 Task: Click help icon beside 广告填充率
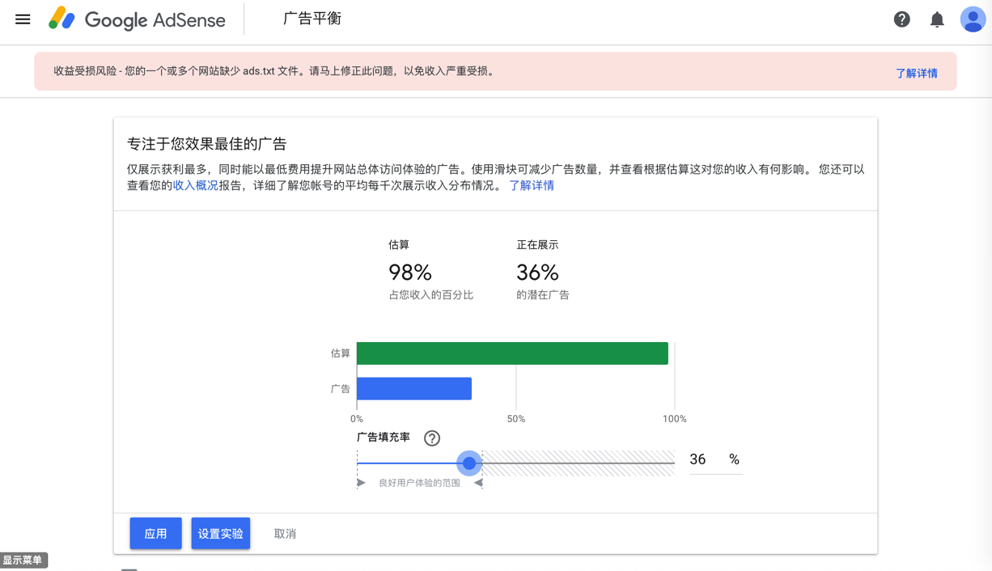(432, 438)
